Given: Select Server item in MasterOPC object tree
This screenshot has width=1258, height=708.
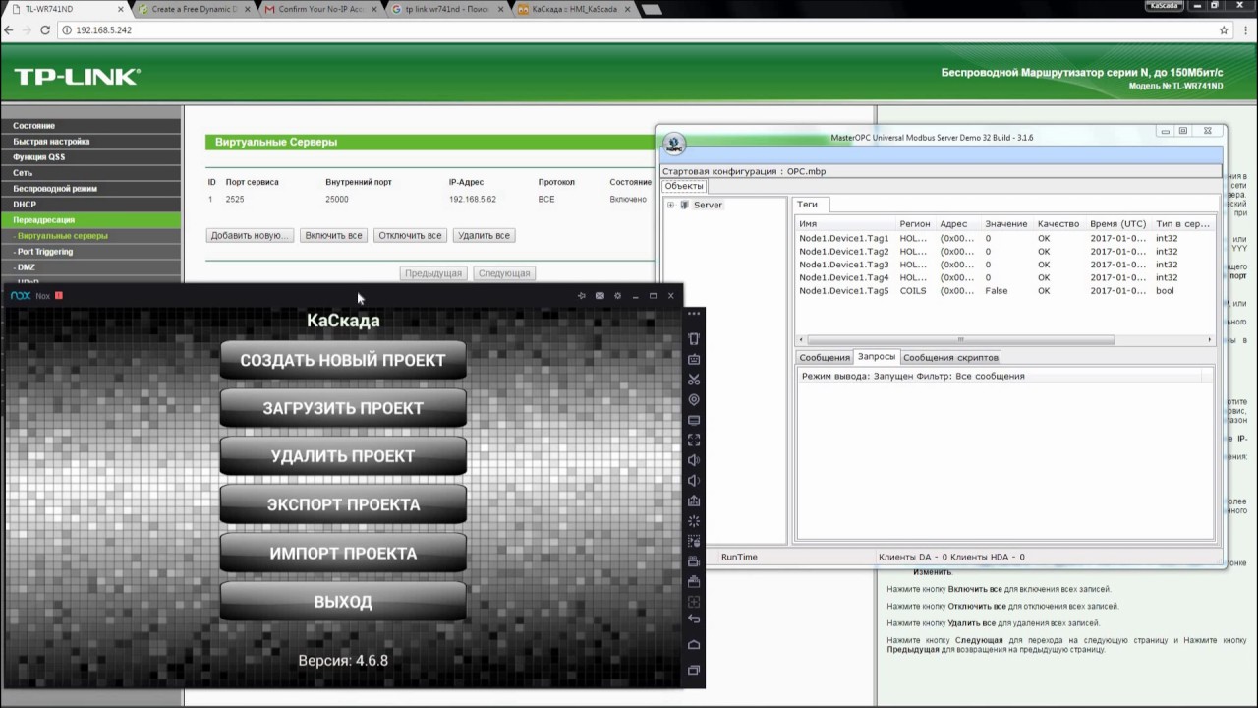Looking at the screenshot, I should click(x=708, y=205).
